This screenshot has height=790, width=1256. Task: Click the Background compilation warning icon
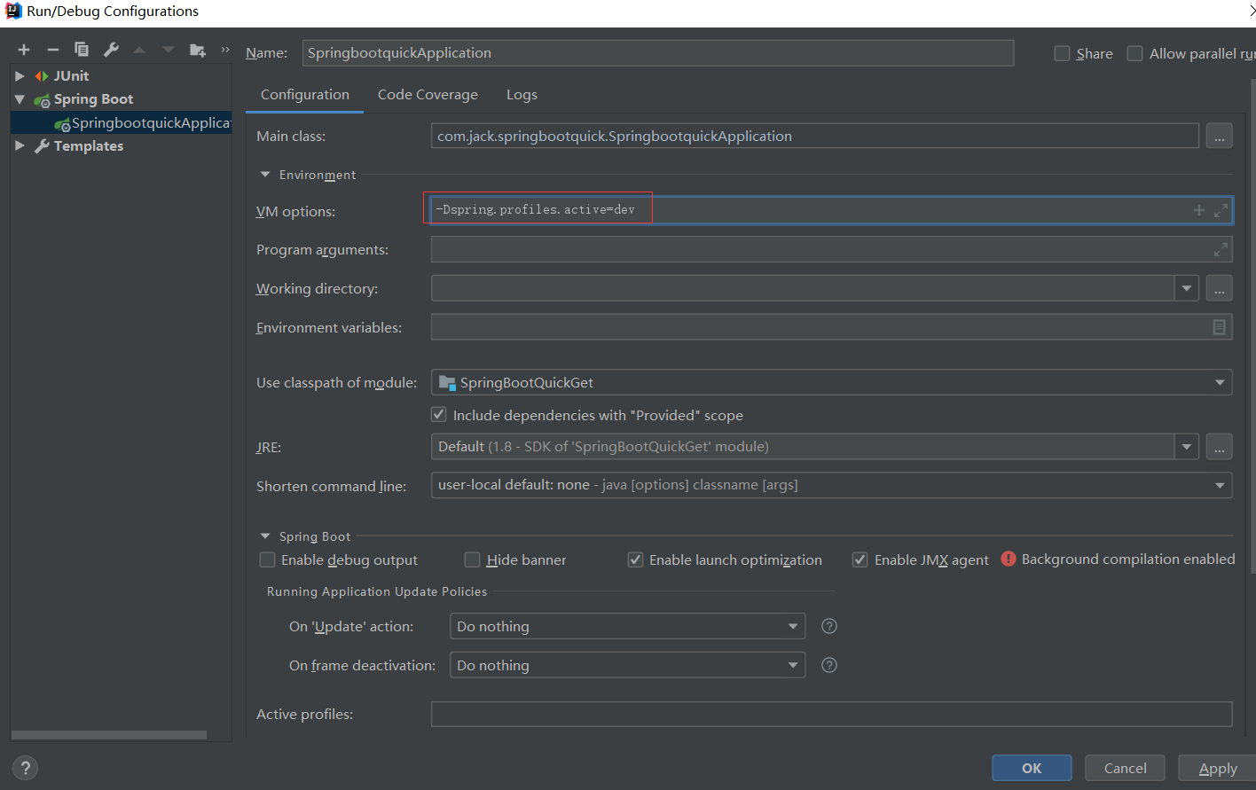point(1009,559)
